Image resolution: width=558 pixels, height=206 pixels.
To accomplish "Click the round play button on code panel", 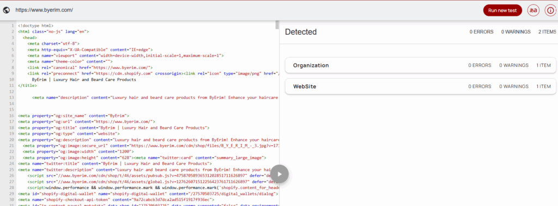I will (x=280, y=174).
